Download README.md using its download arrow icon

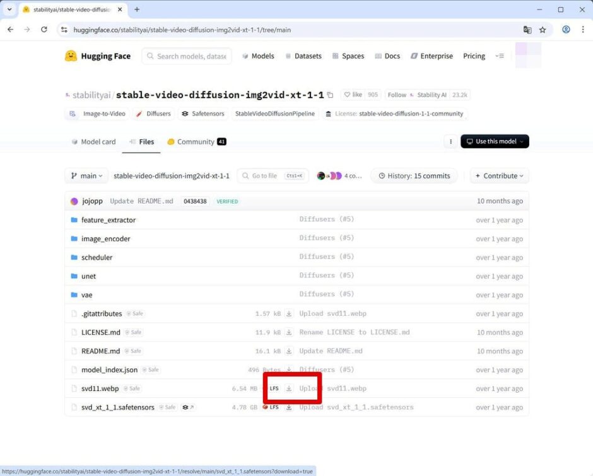(289, 351)
